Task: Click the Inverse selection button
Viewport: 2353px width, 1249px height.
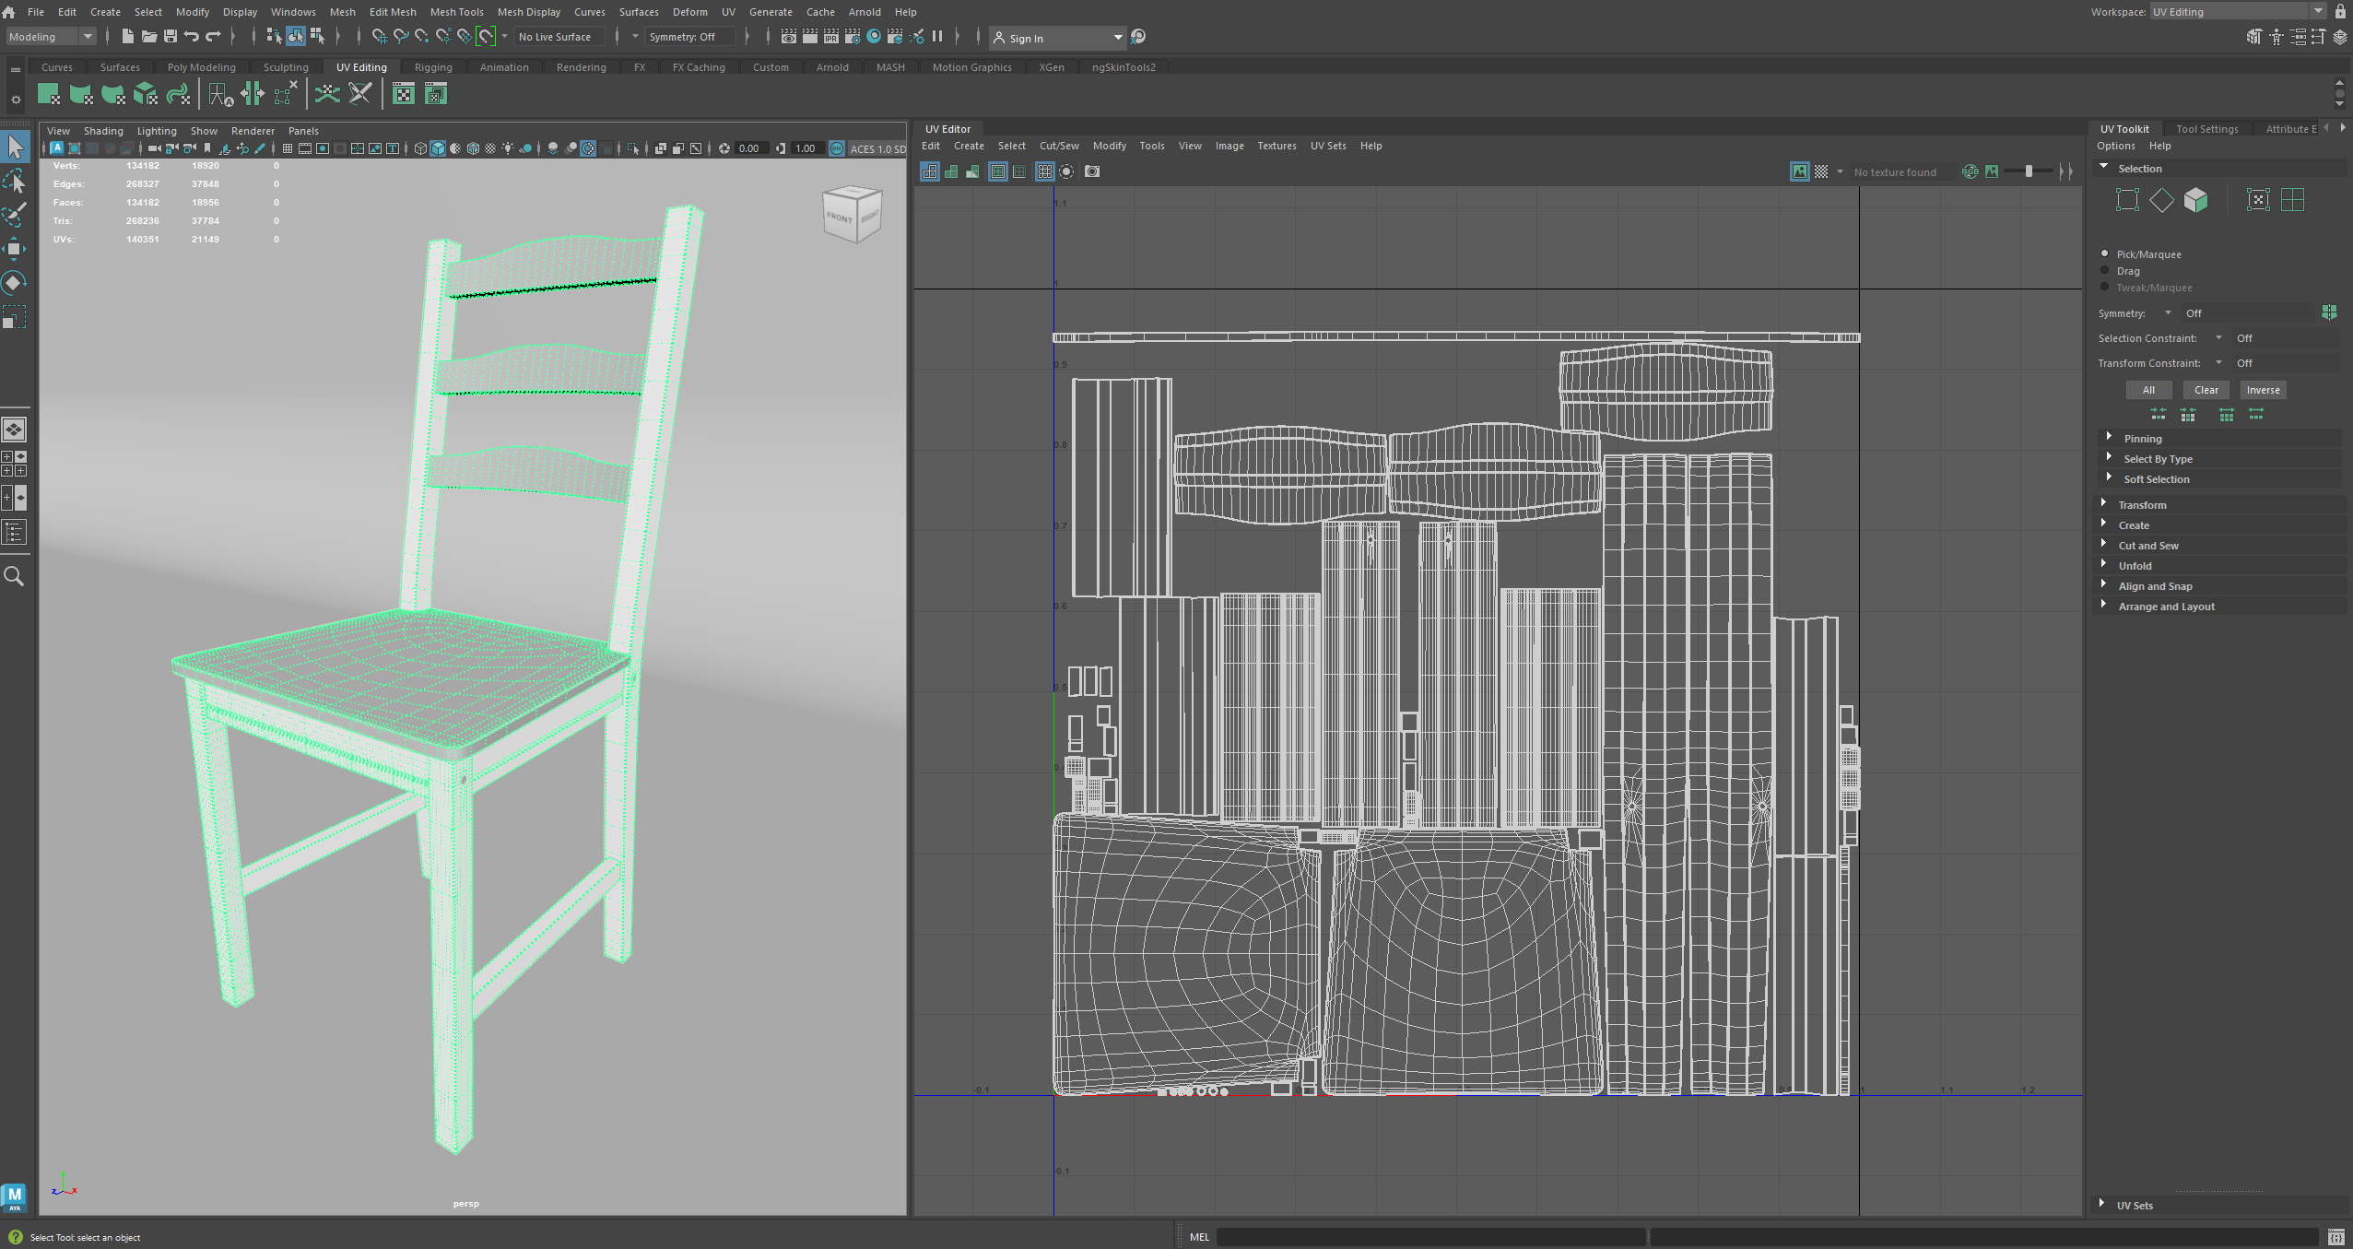Action: pyautogui.click(x=2263, y=390)
